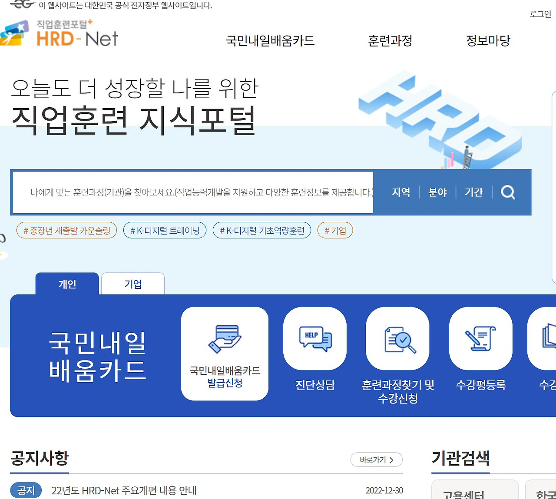
Task: Switch to the 기업 tab
Action: click(x=132, y=284)
